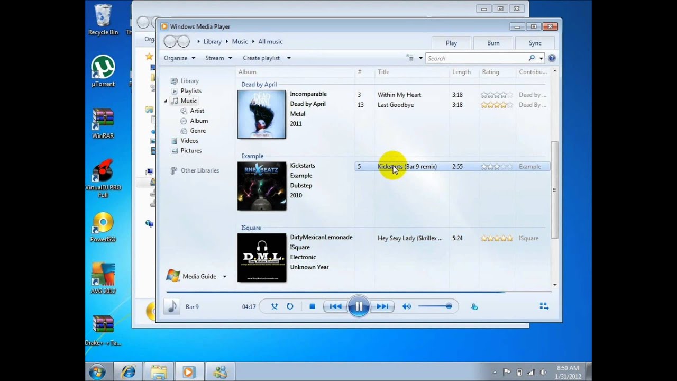Image resolution: width=677 pixels, height=381 pixels.
Task: Pause the currently playing song
Action: pos(359,306)
